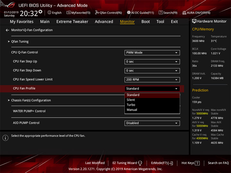Open Advanced tab

[104, 22]
